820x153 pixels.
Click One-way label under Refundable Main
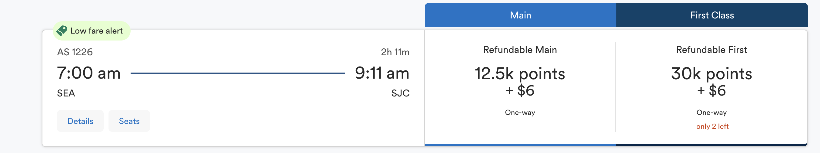click(520, 112)
